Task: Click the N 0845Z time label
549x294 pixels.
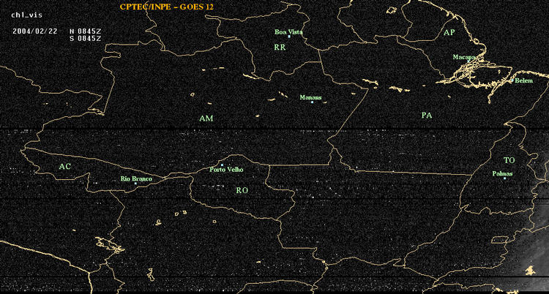Action: pos(86,31)
